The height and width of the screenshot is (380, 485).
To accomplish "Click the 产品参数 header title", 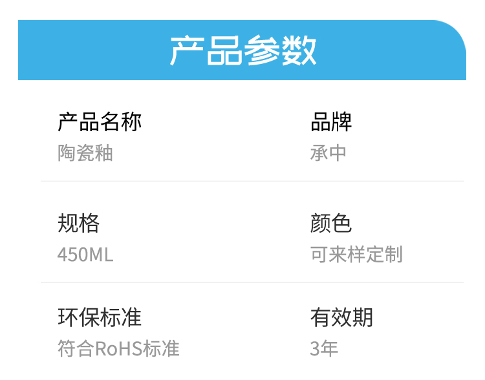I will 243,50.
